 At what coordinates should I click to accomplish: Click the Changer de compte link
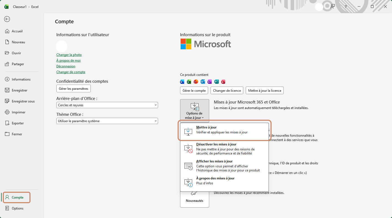[x=71, y=72]
